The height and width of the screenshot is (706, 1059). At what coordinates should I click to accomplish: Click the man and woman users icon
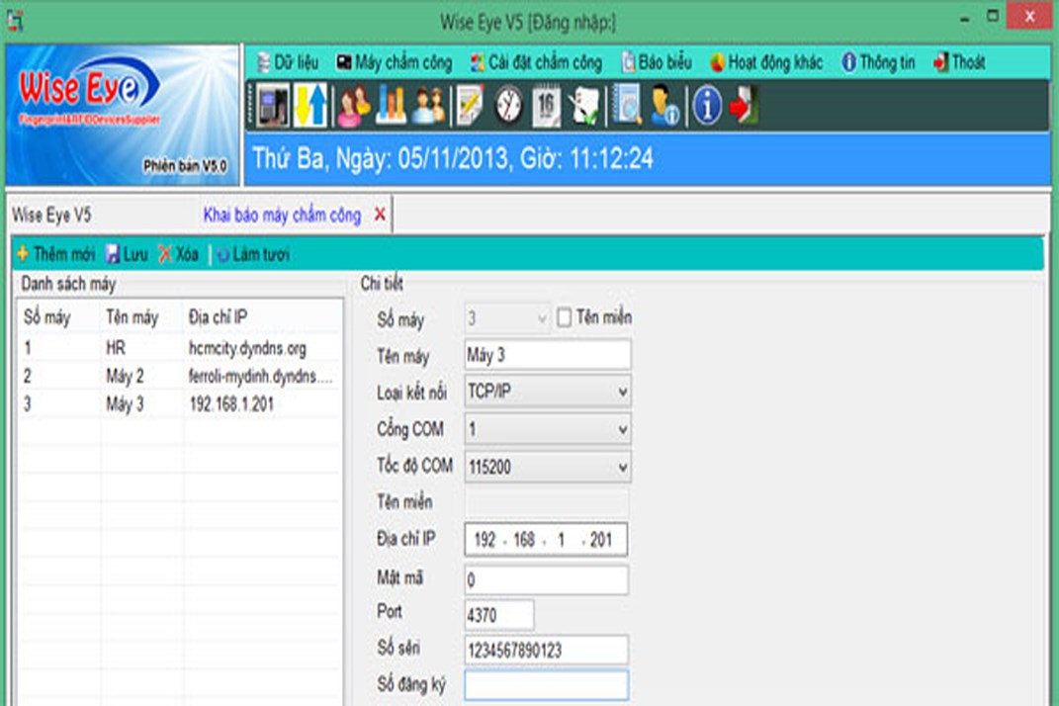coord(428,106)
